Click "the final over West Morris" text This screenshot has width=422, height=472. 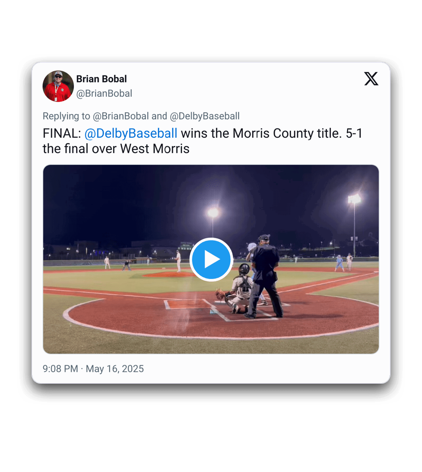click(x=116, y=149)
